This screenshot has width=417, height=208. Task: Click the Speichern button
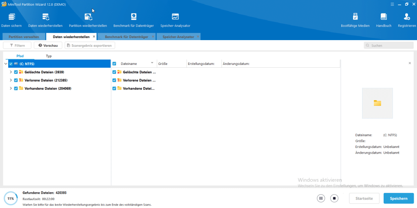399,199
